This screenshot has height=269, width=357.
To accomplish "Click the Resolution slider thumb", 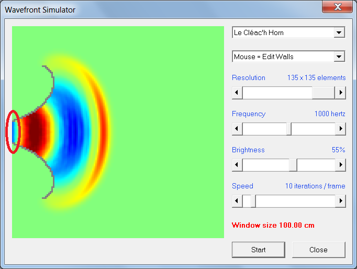I will (x=323, y=93).
